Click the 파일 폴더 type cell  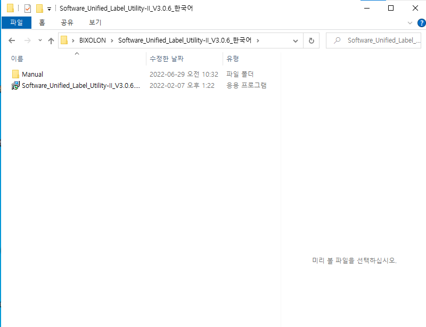(x=240, y=74)
